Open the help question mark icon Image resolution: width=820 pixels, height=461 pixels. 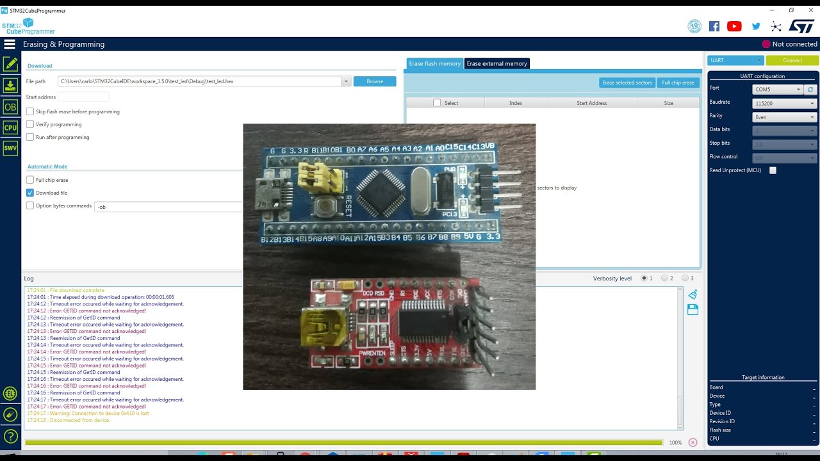10,437
